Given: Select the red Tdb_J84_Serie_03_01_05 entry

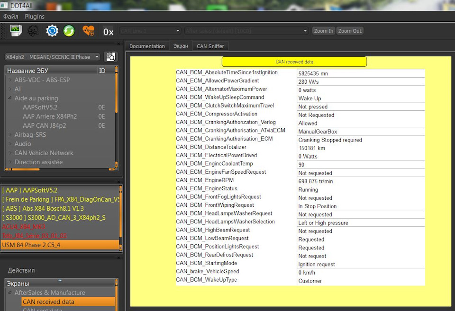Looking at the screenshot, I should click(x=60, y=236).
